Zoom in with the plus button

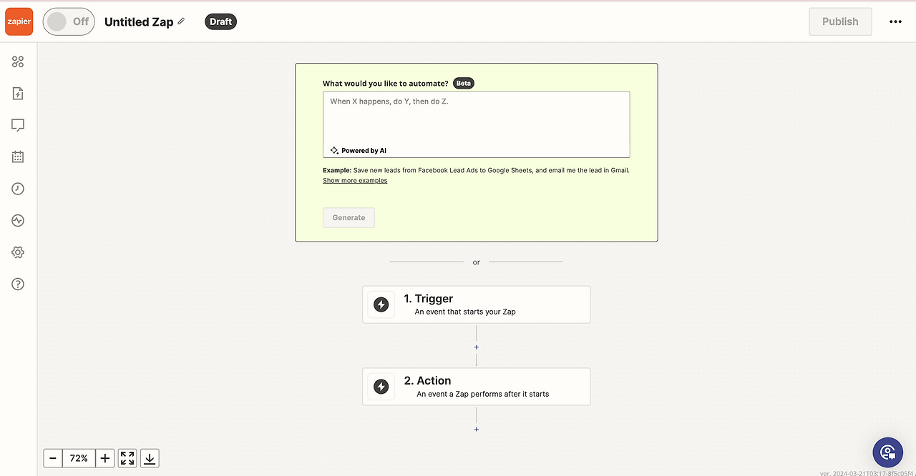click(105, 458)
